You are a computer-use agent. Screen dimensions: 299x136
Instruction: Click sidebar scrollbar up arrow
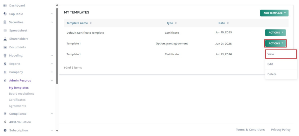coord(57,5)
